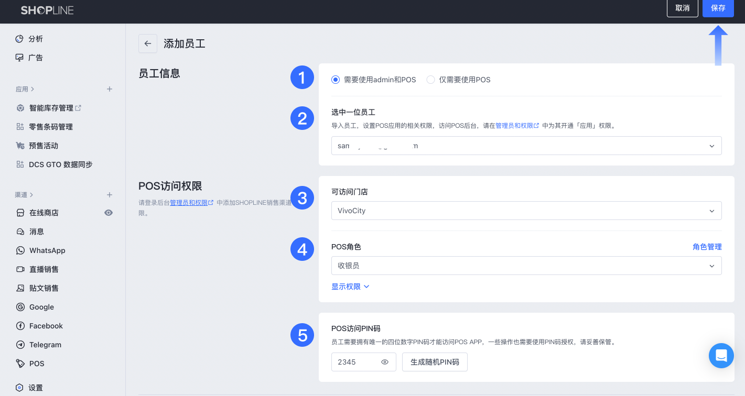Image resolution: width=745 pixels, height=396 pixels.
Task: Click the POS访问PIN码 label
Action: click(x=356, y=328)
